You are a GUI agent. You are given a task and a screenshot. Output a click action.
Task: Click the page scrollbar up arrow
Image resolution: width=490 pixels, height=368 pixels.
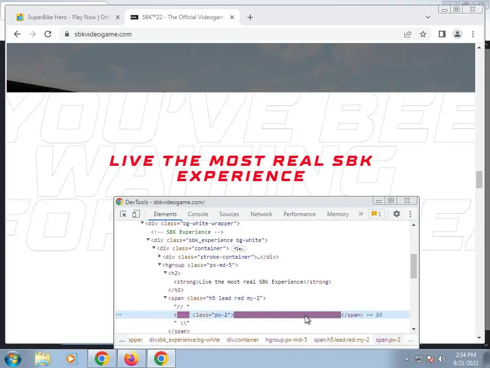pyautogui.click(x=479, y=47)
